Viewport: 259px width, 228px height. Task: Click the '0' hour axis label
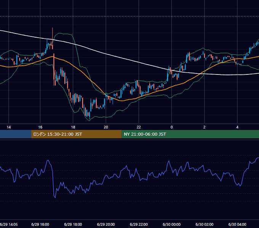pos(172,127)
